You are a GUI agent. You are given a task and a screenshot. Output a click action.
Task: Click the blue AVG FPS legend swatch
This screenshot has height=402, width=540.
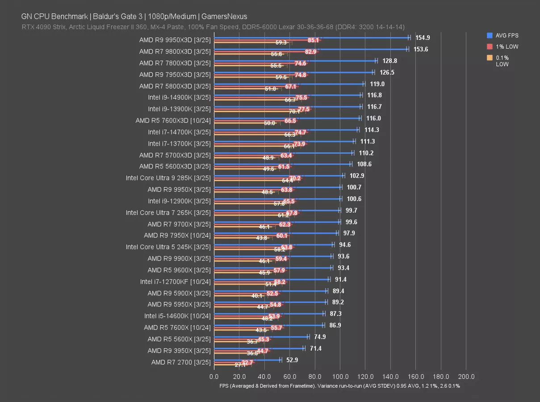tap(490, 35)
